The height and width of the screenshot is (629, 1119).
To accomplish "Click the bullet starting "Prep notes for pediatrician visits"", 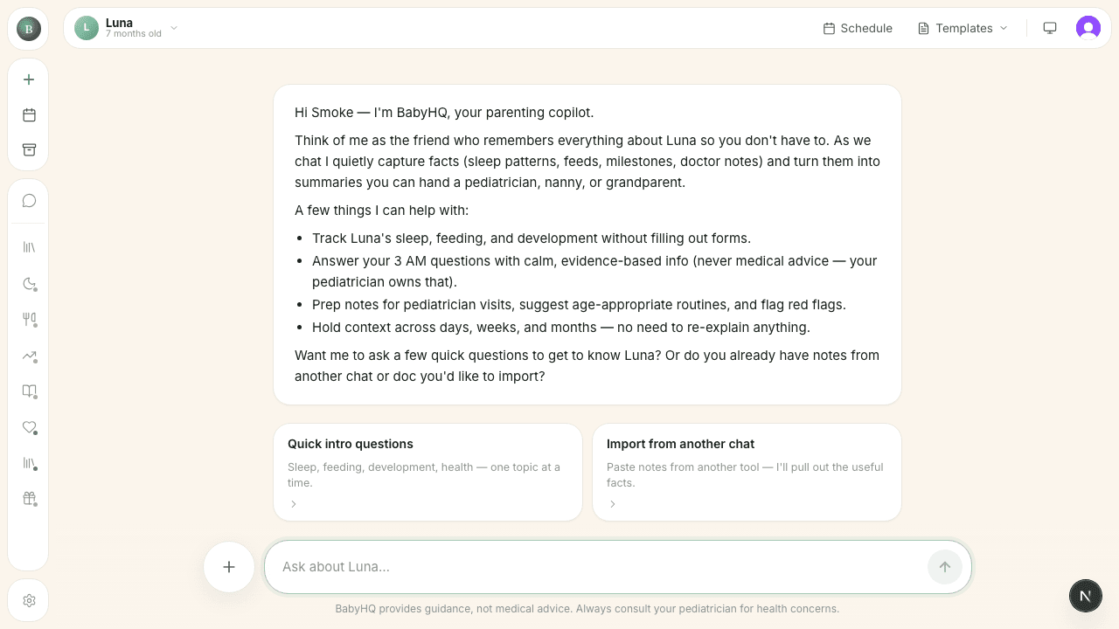I will click(579, 305).
